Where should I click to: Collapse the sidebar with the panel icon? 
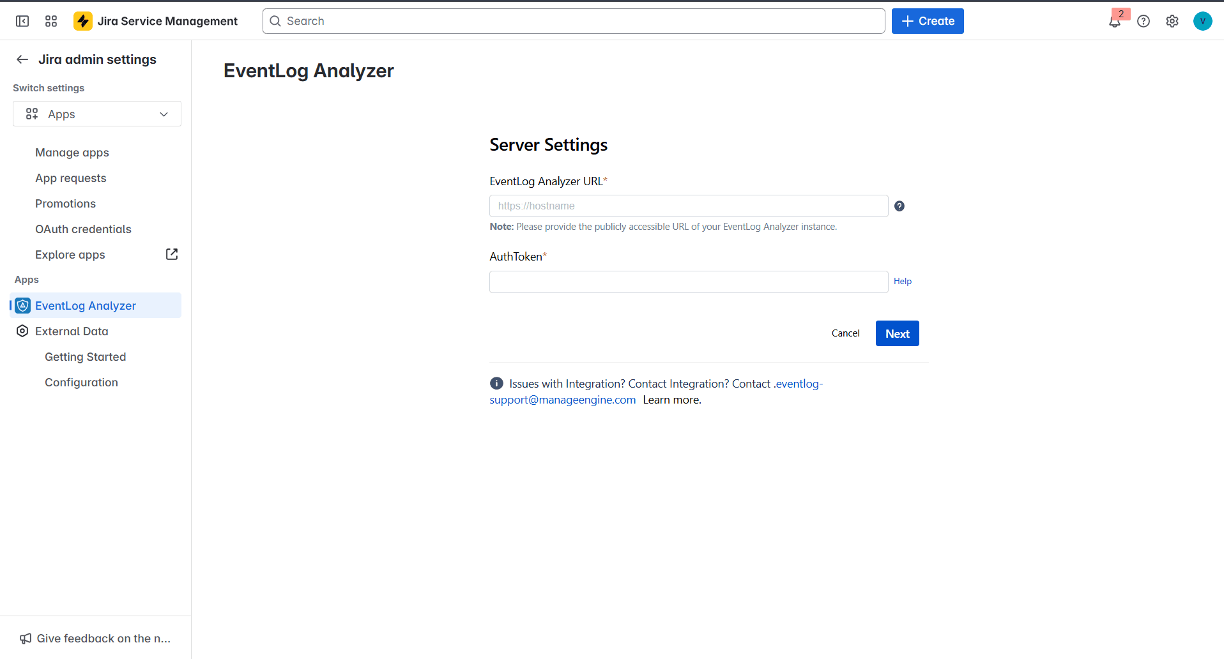pos(22,21)
